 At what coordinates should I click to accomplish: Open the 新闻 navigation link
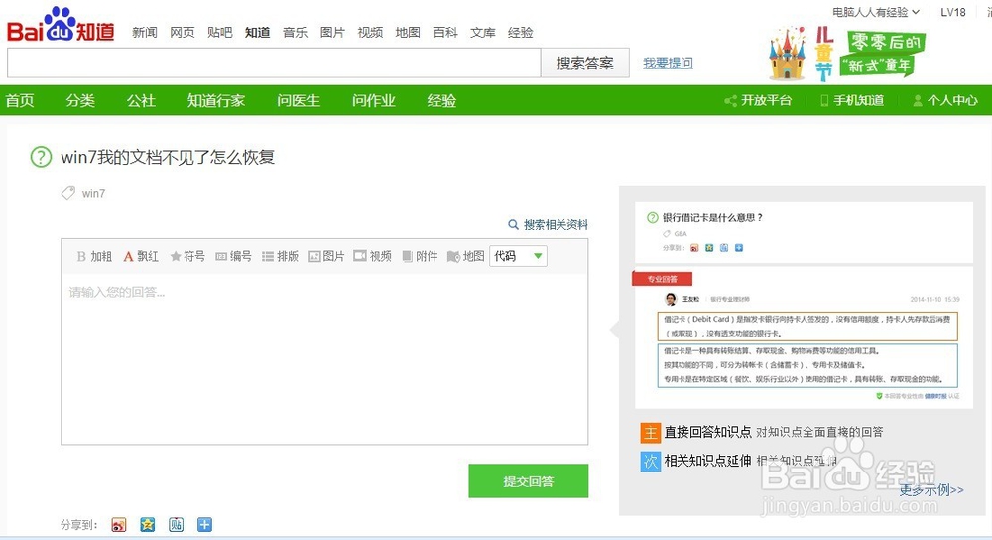pos(144,33)
